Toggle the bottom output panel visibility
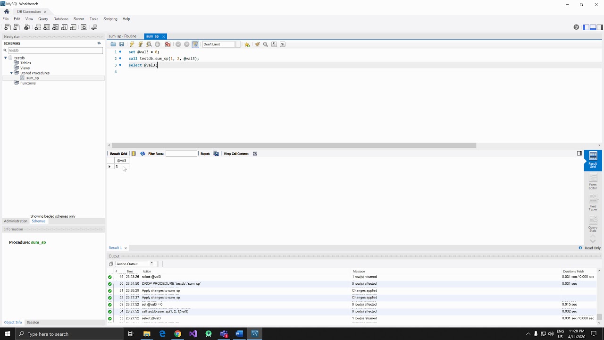Viewport: 604px width, 340px height. pos(593,27)
